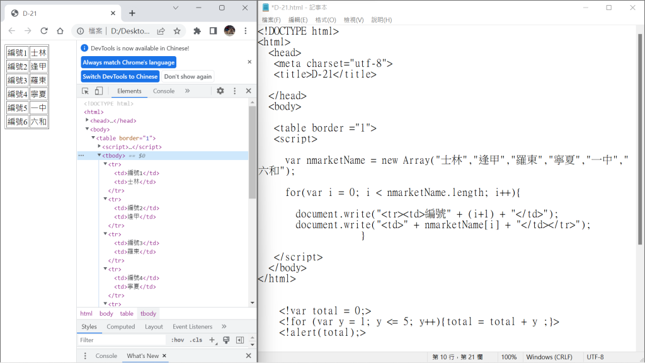645x363 pixels.
Task: Toggle device toolbar in DevTools
Action: tap(99, 91)
